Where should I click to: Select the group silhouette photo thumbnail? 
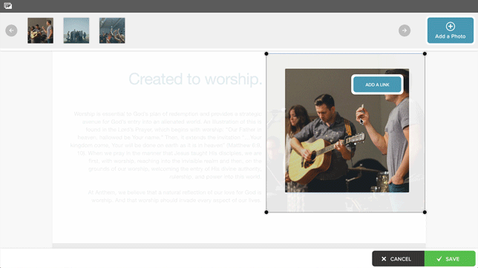click(x=76, y=30)
